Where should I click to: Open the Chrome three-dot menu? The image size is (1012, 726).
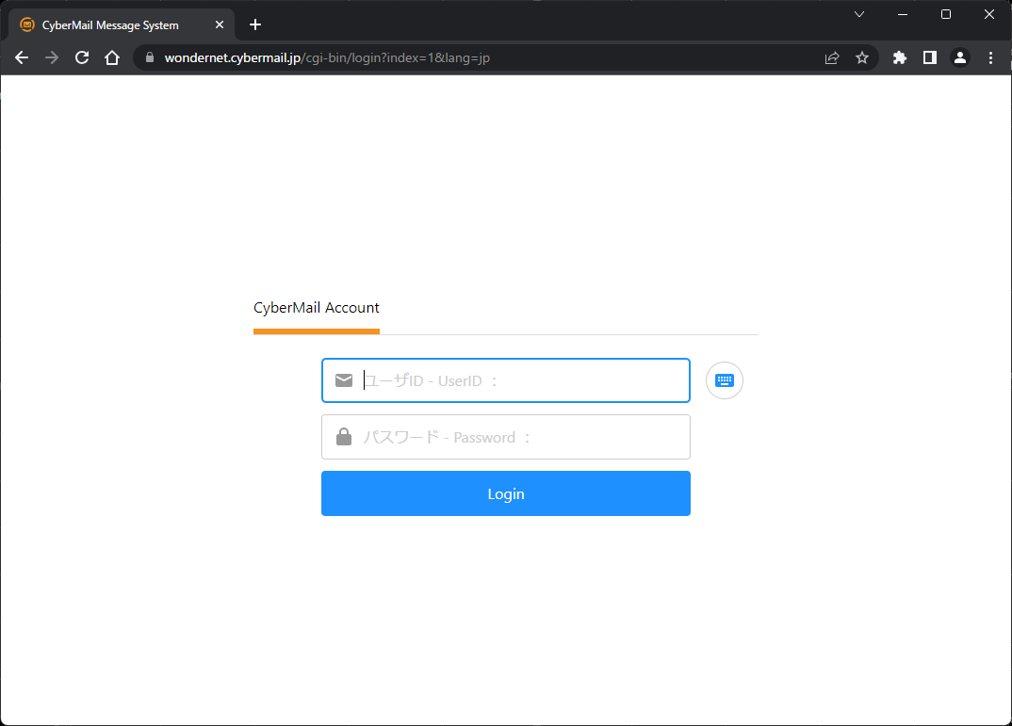click(x=990, y=58)
